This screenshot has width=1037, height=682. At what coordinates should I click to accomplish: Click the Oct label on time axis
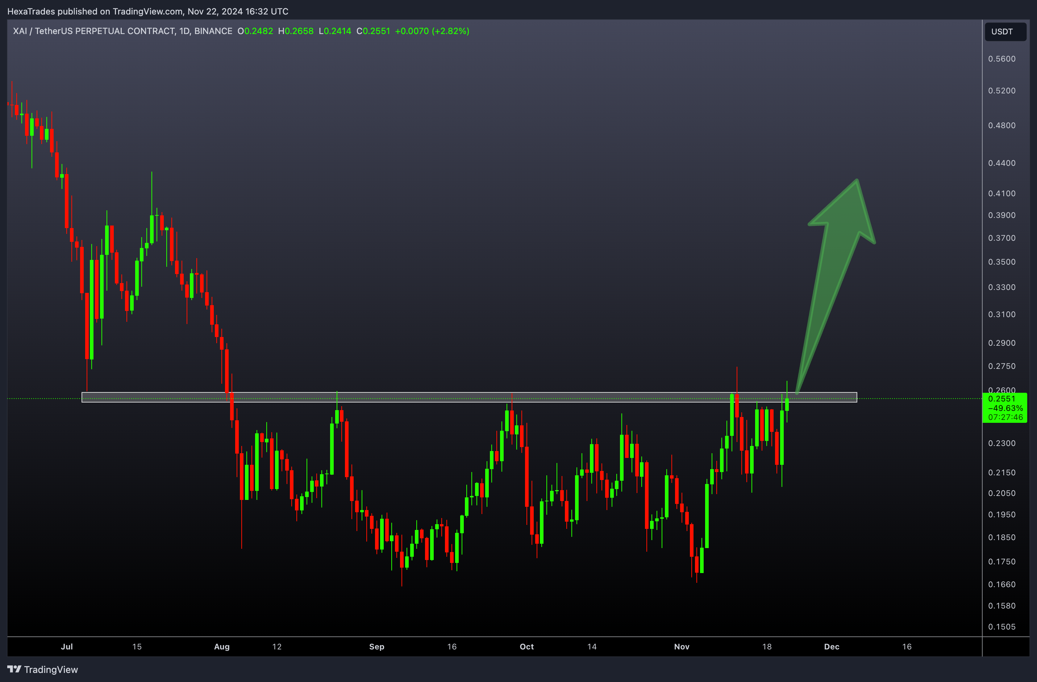click(527, 647)
